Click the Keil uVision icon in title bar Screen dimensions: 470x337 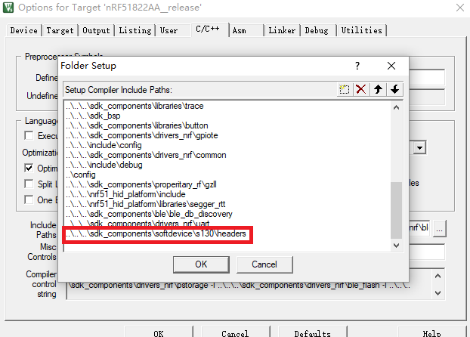[8, 8]
